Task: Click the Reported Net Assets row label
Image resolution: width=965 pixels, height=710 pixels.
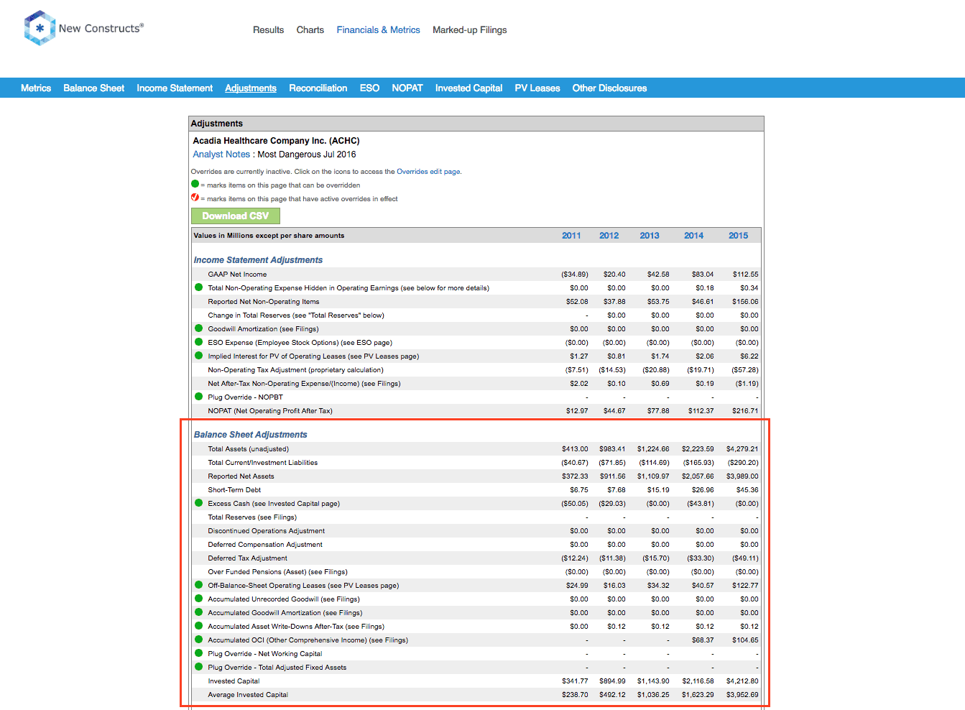Action: [x=241, y=476]
